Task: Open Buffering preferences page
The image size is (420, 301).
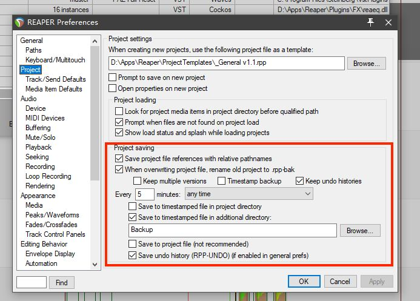Action: 38,128
